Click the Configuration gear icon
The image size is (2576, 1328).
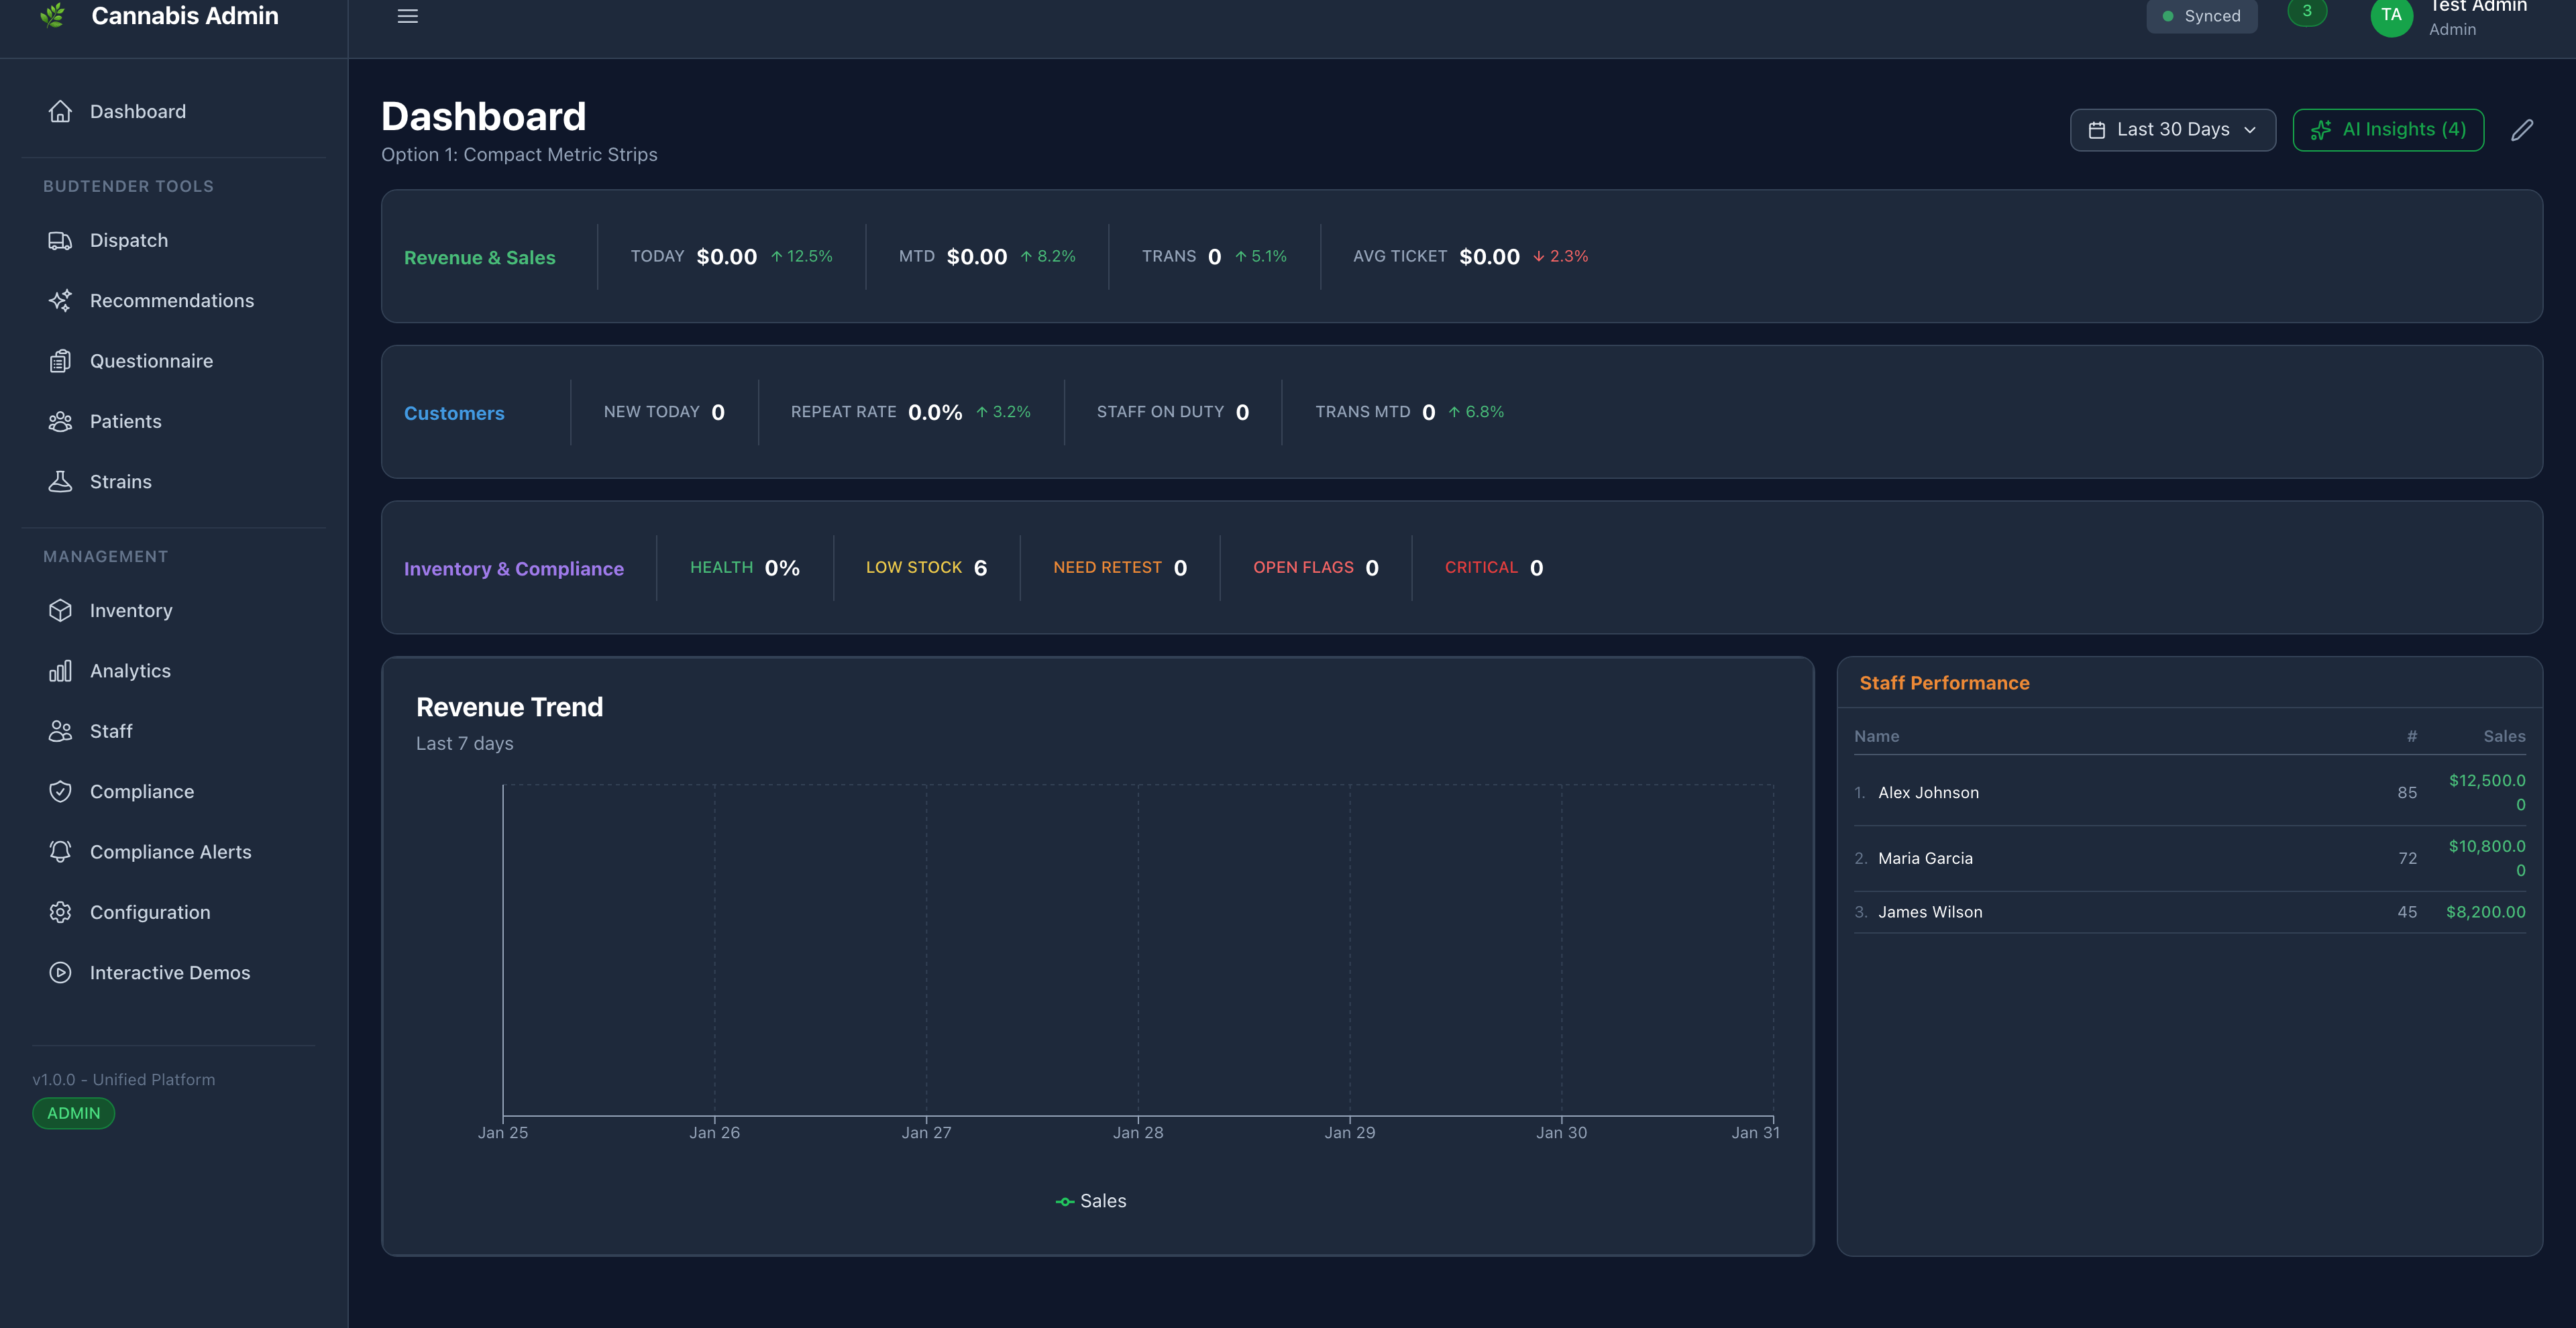click(60, 911)
